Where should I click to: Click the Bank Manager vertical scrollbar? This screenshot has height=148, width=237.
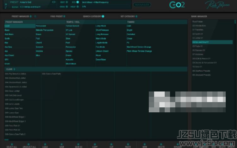235,22
